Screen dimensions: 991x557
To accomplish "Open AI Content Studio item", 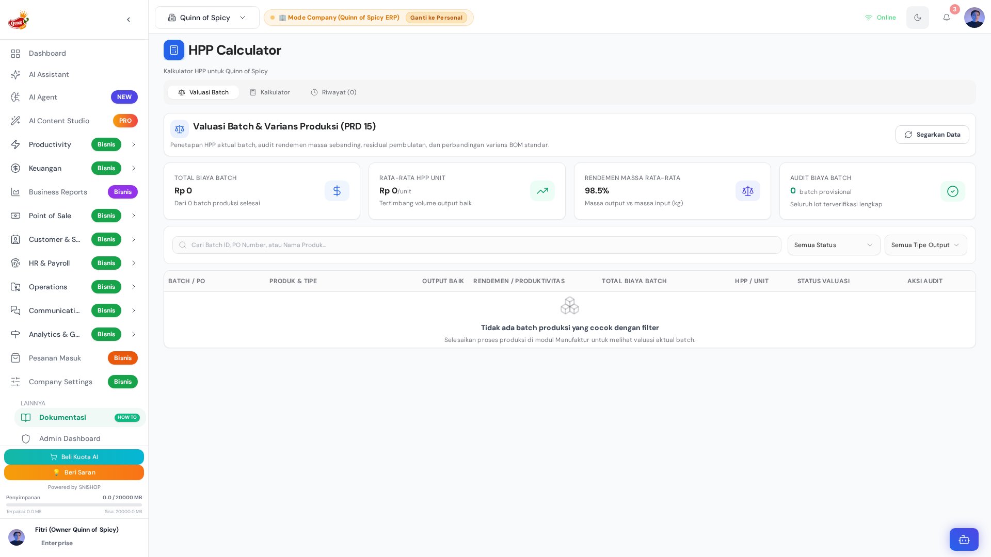I will tap(74, 121).
